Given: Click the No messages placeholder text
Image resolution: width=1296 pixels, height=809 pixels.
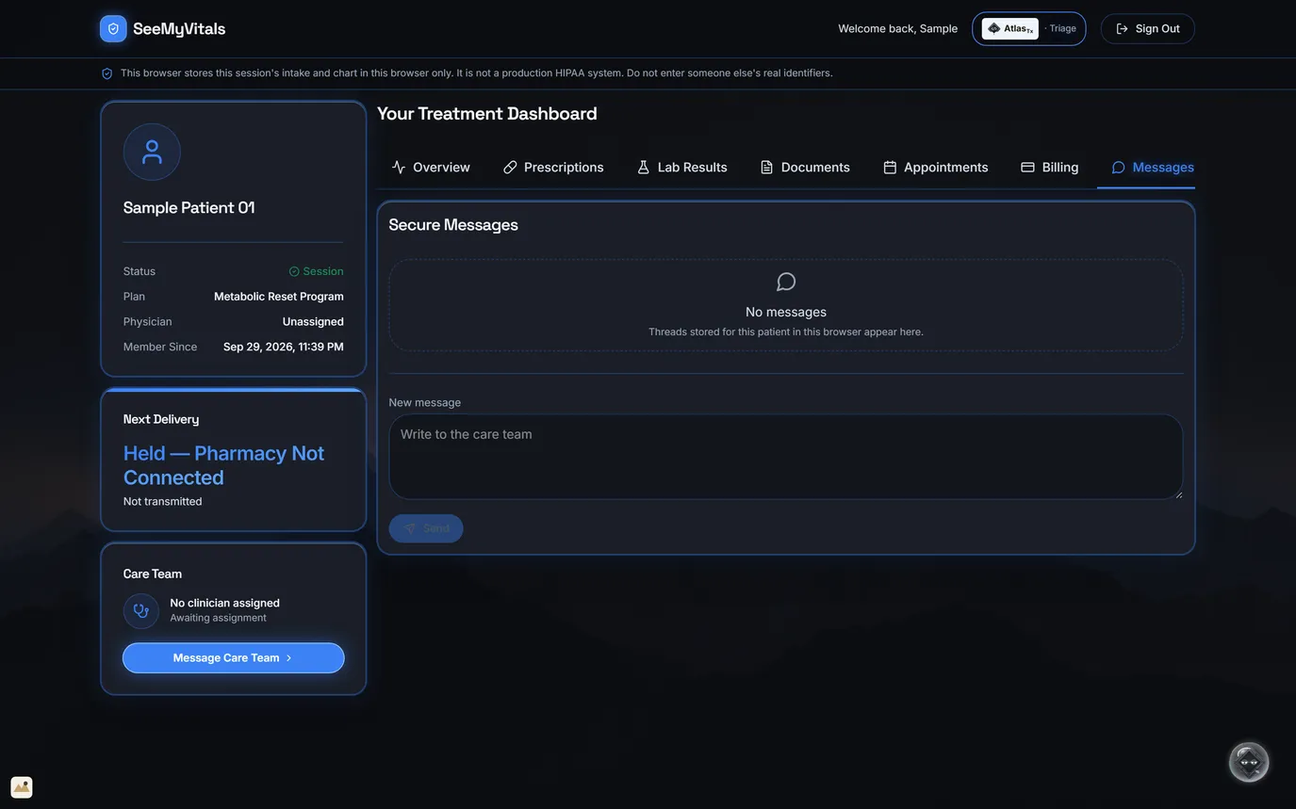Looking at the screenshot, I should (786, 312).
